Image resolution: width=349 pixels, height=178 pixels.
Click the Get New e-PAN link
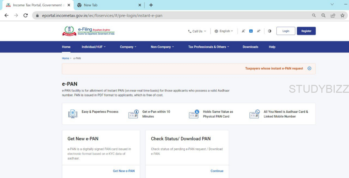[x=124, y=171]
